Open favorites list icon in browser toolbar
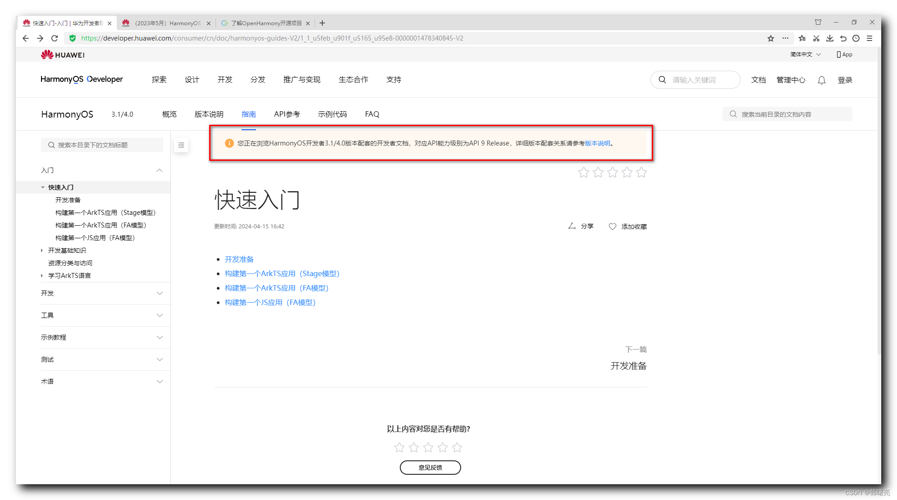The image size is (897, 500). [802, 38]
